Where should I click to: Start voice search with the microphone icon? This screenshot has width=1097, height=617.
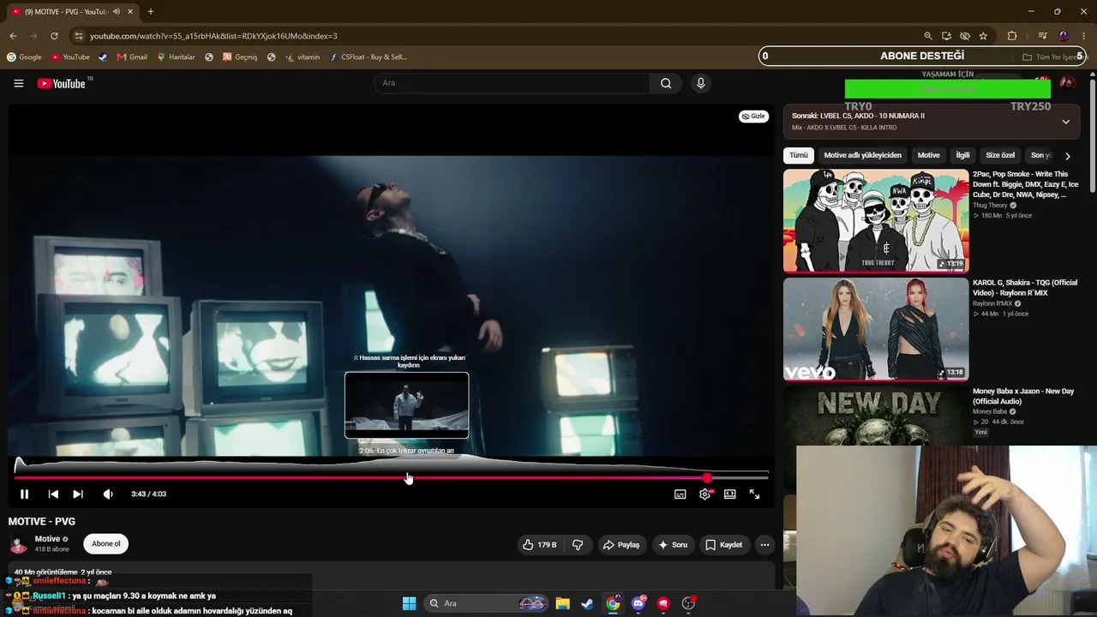point(700,83)
